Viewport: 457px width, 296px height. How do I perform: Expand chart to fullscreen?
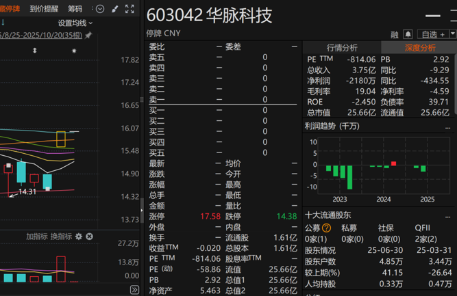pyautogui.click(x=129, y=9)
